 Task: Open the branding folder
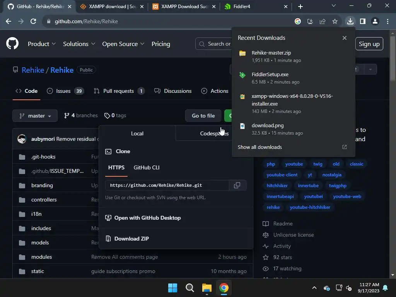(x=42, y=185)
